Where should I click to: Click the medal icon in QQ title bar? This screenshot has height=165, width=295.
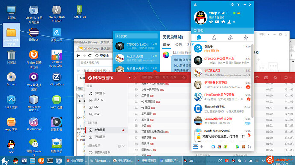pos(233,5)
